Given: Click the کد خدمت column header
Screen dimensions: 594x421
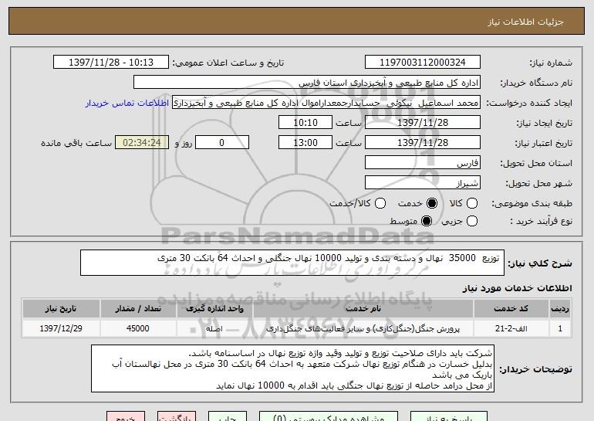Looking at the screenshot, I should [511, 309].
